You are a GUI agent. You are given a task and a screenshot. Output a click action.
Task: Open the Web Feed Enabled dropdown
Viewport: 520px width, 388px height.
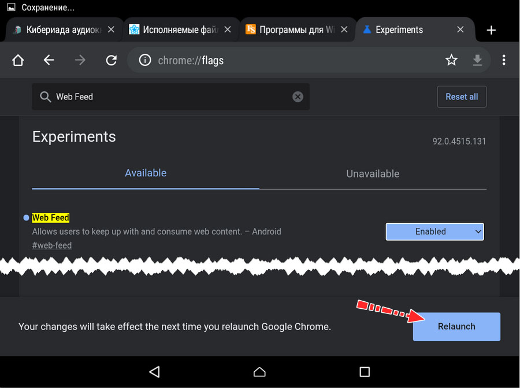point(434,231)
